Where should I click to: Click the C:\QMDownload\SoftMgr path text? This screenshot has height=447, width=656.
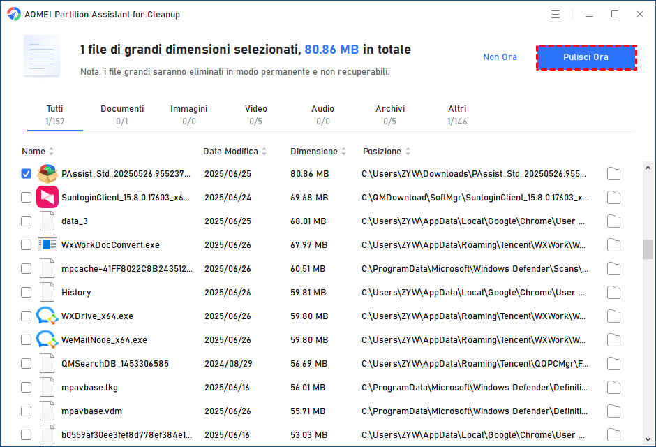pos(475,198)
